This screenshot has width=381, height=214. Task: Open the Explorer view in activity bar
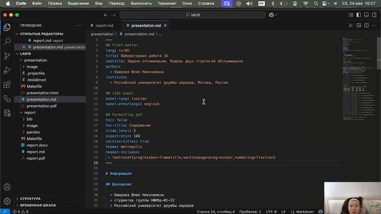(x=7, y=27)
